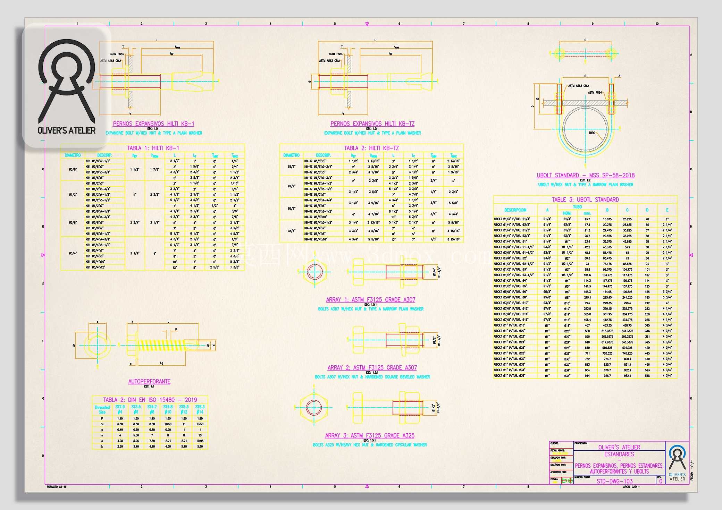Click the ARRAY 2: ASTM F3125 GRADE A307 title
Image resolution: width=722 pixels, height=510 pixels.
pyautogui.click(x=372, y=367)
